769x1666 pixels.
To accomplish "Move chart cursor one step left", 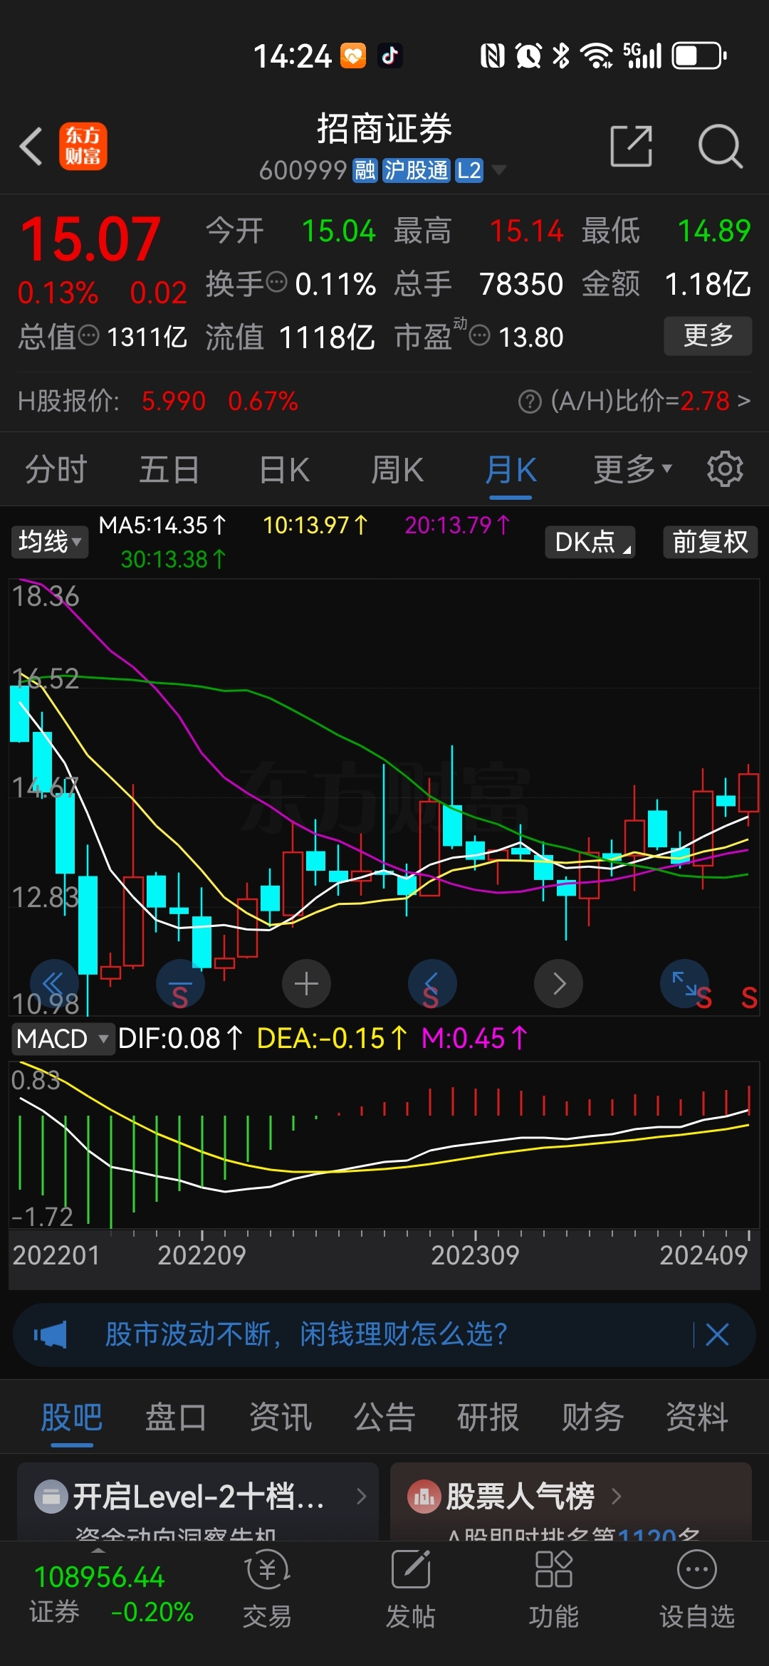I will 432,983.
